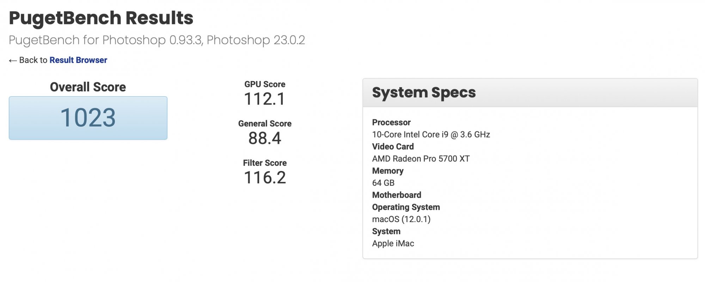Click the GPU Score label
Viewport: 705px width, 282px height.
click(x=265, y=84)
